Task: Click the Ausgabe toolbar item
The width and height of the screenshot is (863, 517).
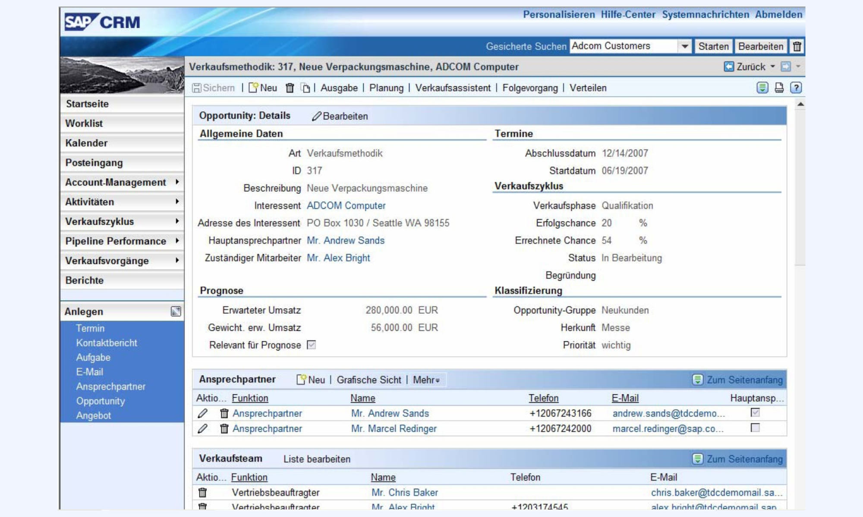Action: [x=339, y=88]
